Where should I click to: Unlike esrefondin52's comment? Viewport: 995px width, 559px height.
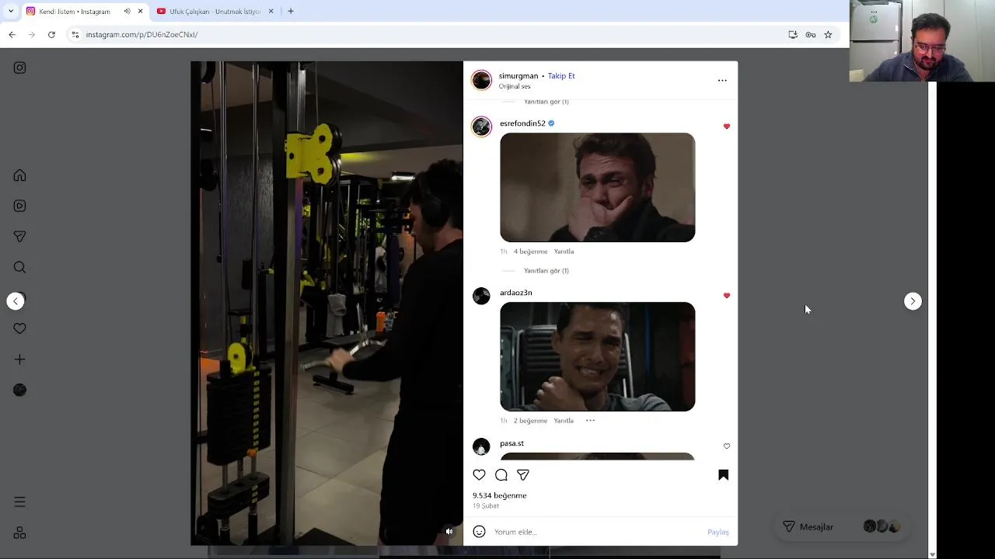point(727,126)
